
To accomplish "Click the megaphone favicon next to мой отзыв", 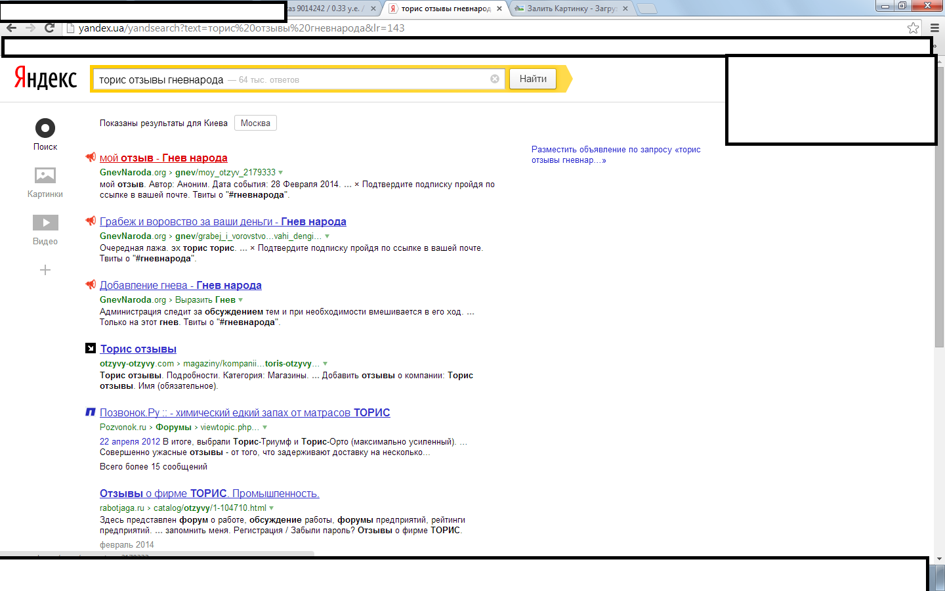I will coord(91,157).
